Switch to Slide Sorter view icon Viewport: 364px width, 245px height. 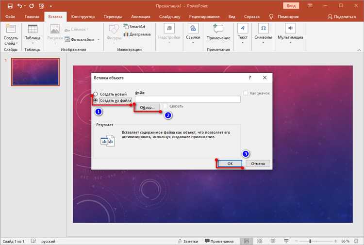pyautogui.click(x=260, y=241)
